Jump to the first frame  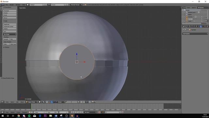coord(72,112)
